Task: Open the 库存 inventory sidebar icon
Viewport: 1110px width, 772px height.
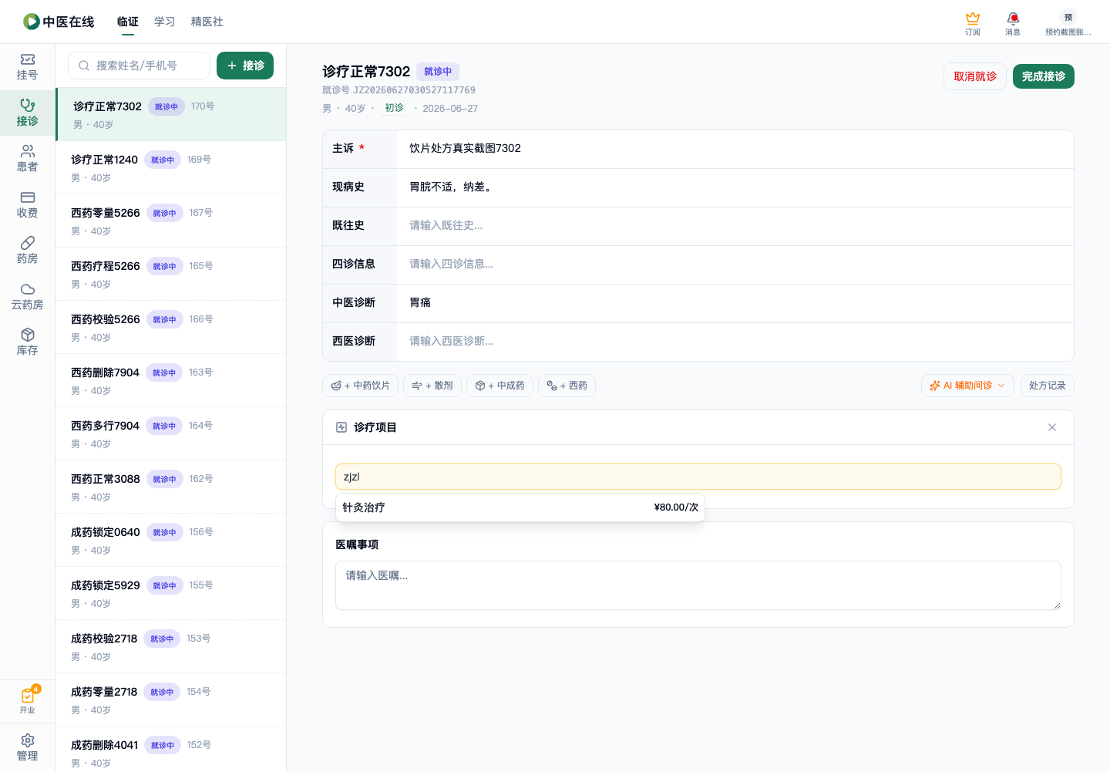Action: (27, 342)
